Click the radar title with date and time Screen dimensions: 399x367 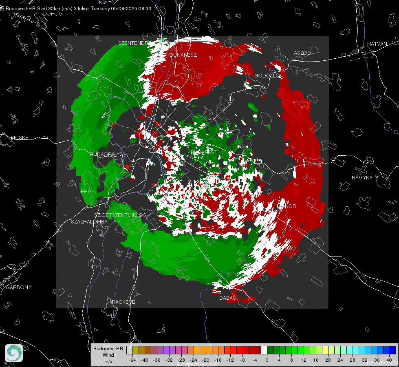click(x=78, y=9)
